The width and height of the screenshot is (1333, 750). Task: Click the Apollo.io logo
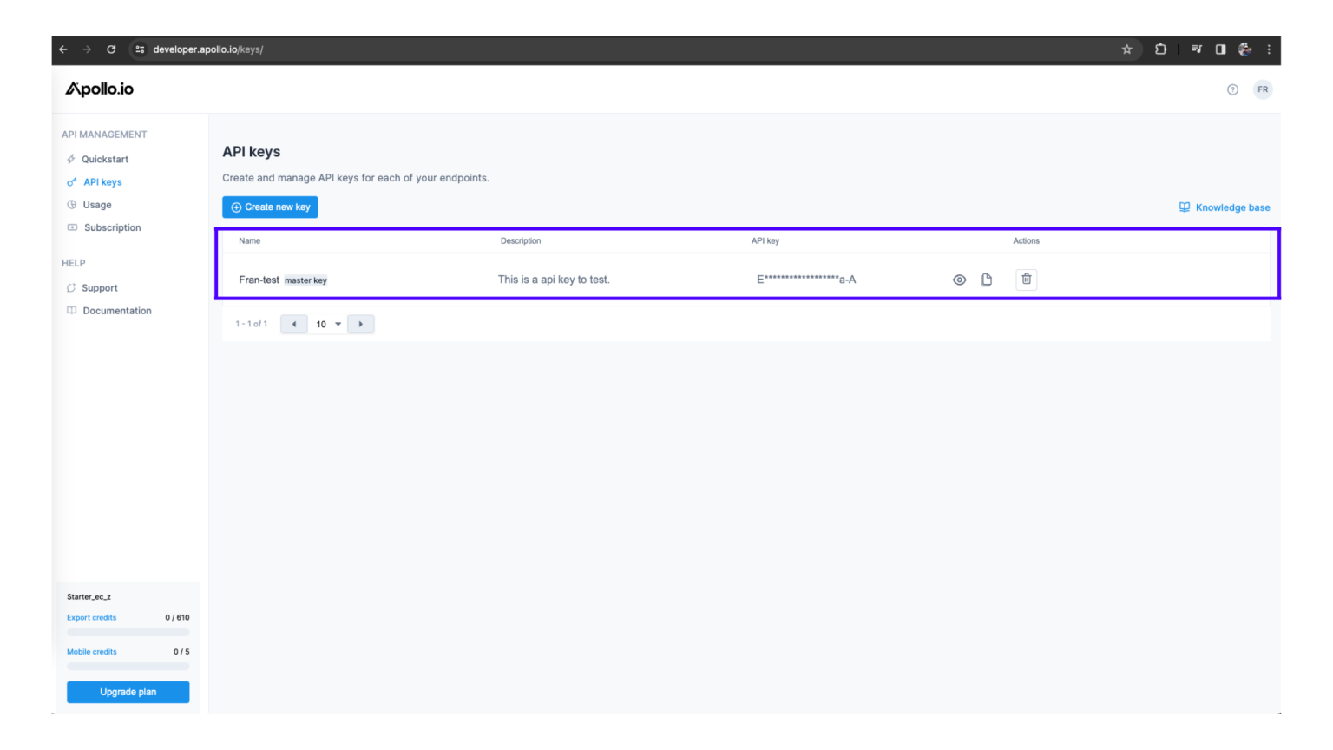(x=98, y=89)
